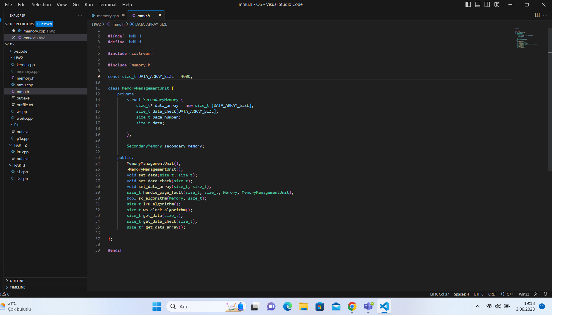Open the Edit menu
The height and width of the screenshot is (316, 563).
(22, 4)
